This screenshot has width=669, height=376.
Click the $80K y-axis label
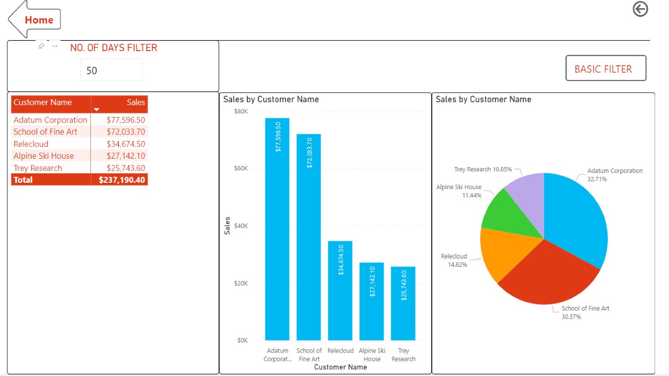241,111
